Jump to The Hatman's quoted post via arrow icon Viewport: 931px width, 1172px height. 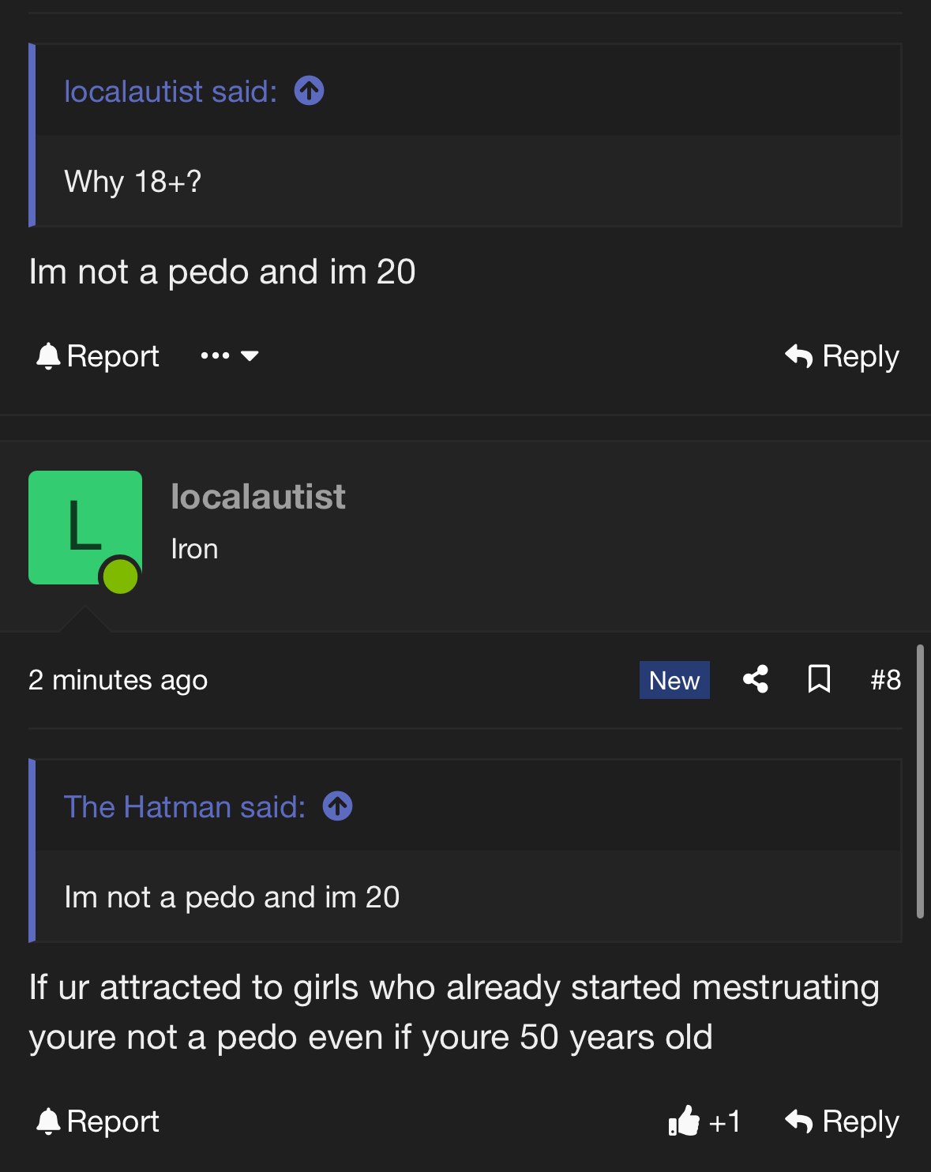pyautogui.click(x=337, y=806)
